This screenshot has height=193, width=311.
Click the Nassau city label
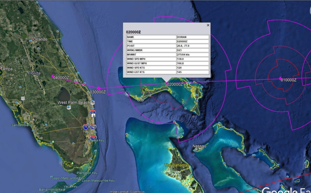pos(199,146)
